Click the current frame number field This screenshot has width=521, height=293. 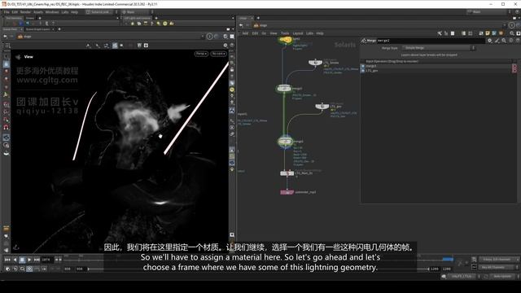coord(46,260)
